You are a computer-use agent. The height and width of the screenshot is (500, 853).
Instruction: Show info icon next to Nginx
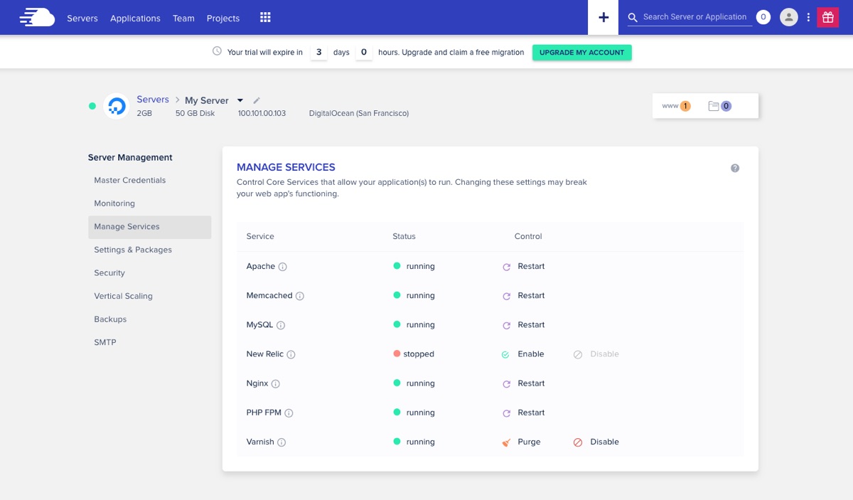pos(276,384)
